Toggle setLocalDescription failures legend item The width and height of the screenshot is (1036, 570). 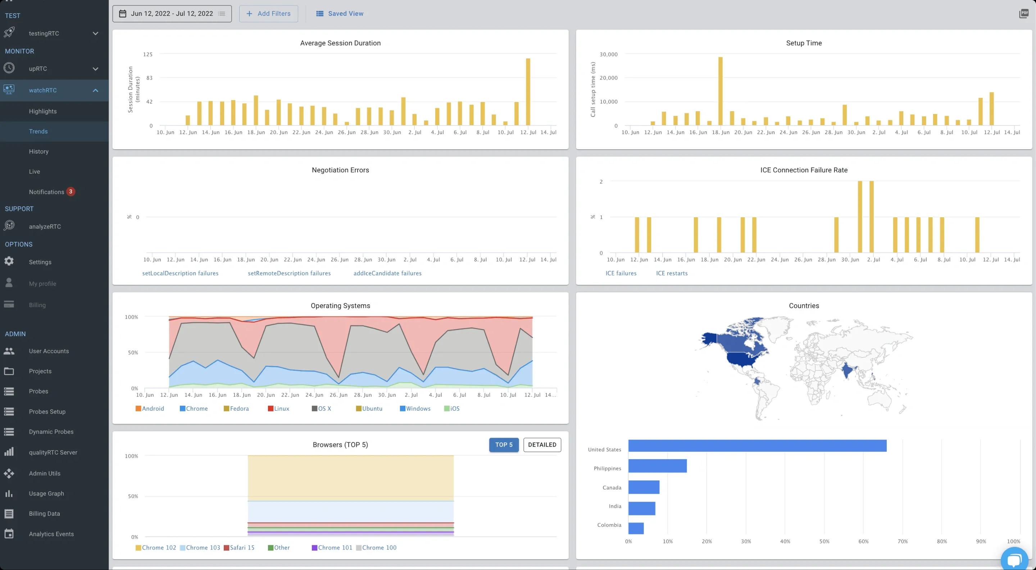pyautogui.click(x=180, y=273)
